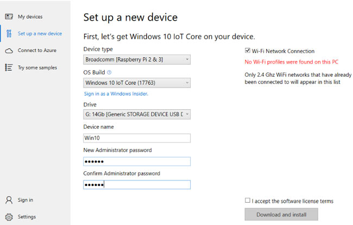Click the 'Set up a new device' heading
The width and height of the screenshot is (353, 225).
point(130,17)
